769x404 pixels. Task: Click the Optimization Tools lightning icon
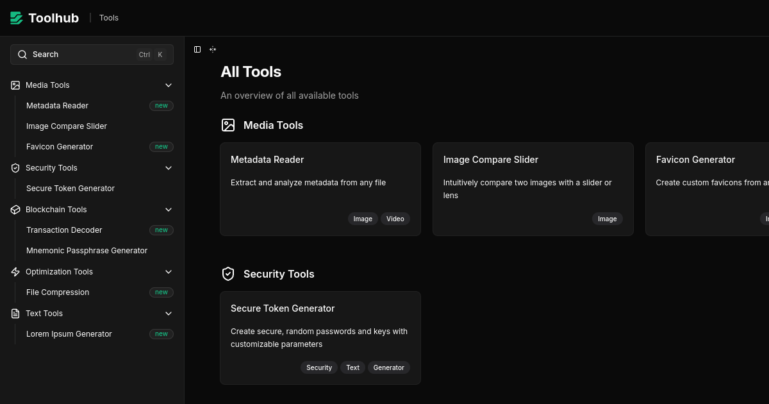pos(15,272)
